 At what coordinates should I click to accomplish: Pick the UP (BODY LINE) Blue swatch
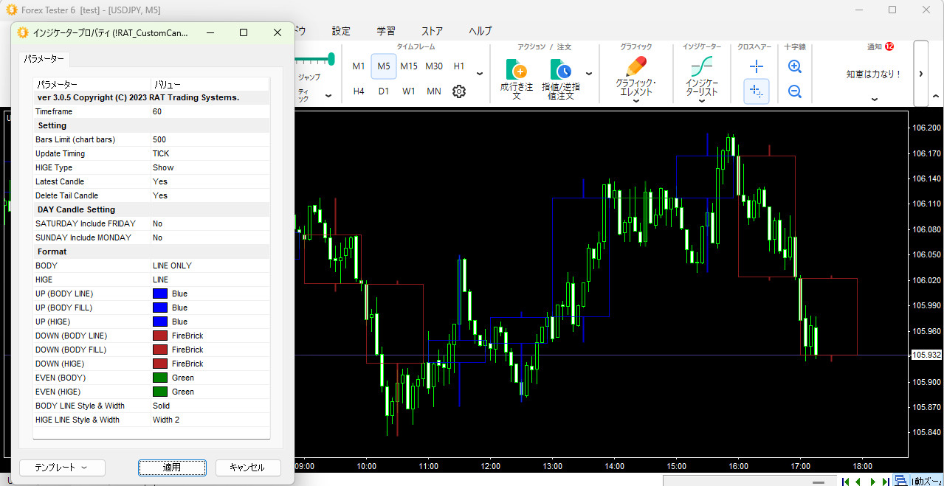(160, 294)
